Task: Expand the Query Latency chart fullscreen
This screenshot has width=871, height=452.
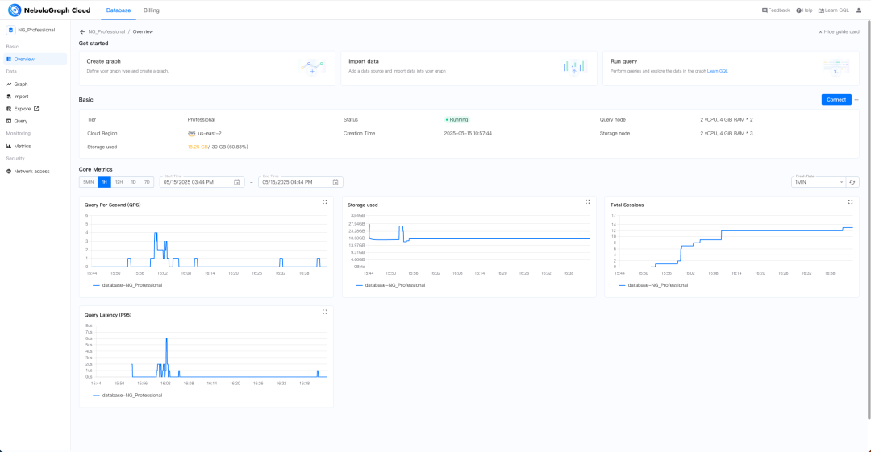Action: pyautogui.click(x=325, y=312)
